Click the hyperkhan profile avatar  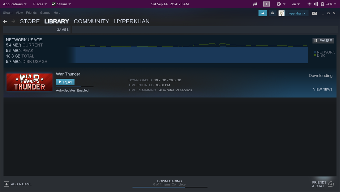point(282,13)
